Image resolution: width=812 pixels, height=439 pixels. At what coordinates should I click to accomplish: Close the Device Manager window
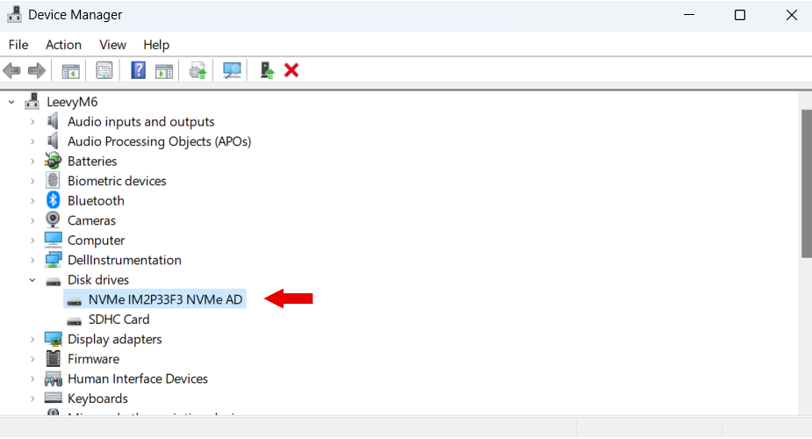[x=791, y=15]
